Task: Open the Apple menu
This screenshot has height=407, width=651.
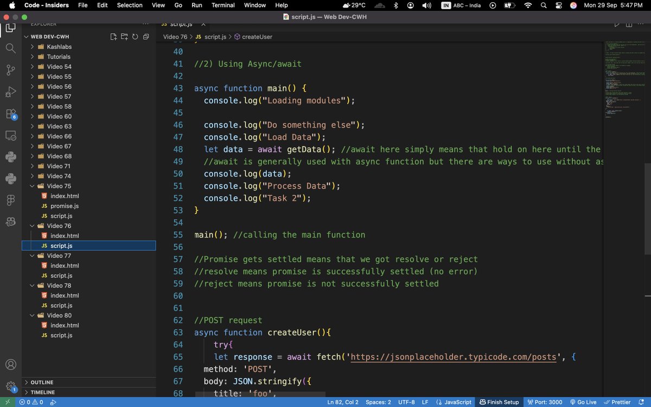Action: click(12, 5)
